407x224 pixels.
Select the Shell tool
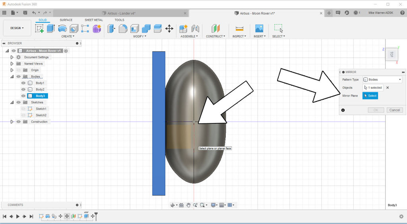(134, 29)
